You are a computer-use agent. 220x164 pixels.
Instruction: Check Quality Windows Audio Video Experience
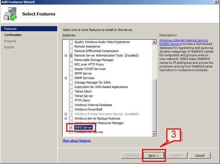[x=71, y=42]
